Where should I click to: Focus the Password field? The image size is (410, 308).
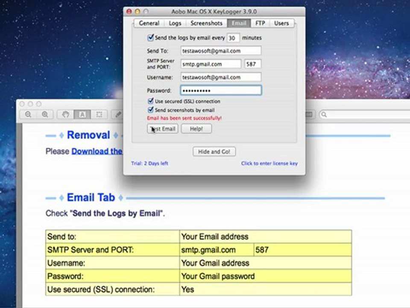point(221,90)
